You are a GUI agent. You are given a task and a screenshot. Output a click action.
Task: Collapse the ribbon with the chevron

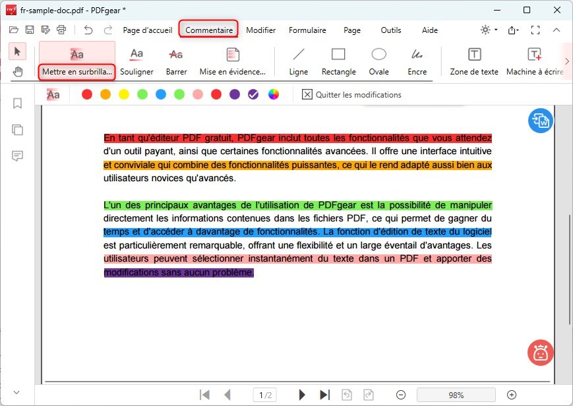click(557, 30)
